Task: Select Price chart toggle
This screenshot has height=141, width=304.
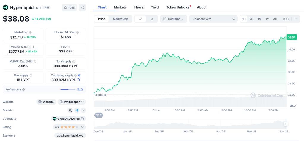Action: point(102,19)
